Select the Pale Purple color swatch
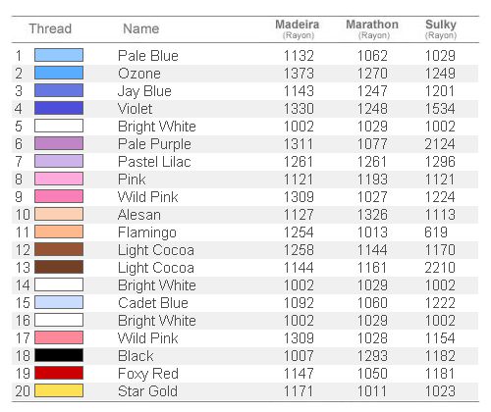Viewport: 491px width, 412px height. coord(59,143)
